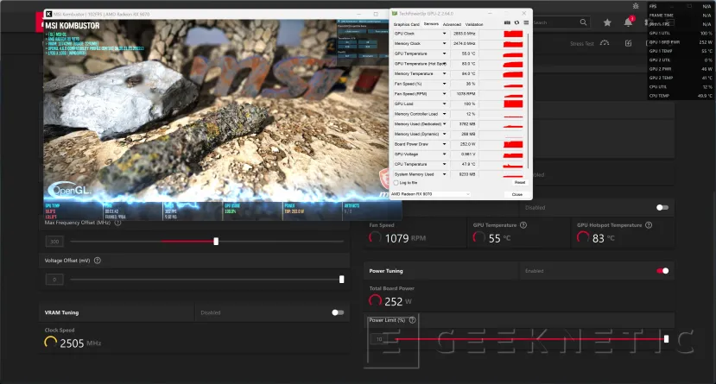Click the Power Limit value field
The image size is (716, 384).
click(379, 339)
